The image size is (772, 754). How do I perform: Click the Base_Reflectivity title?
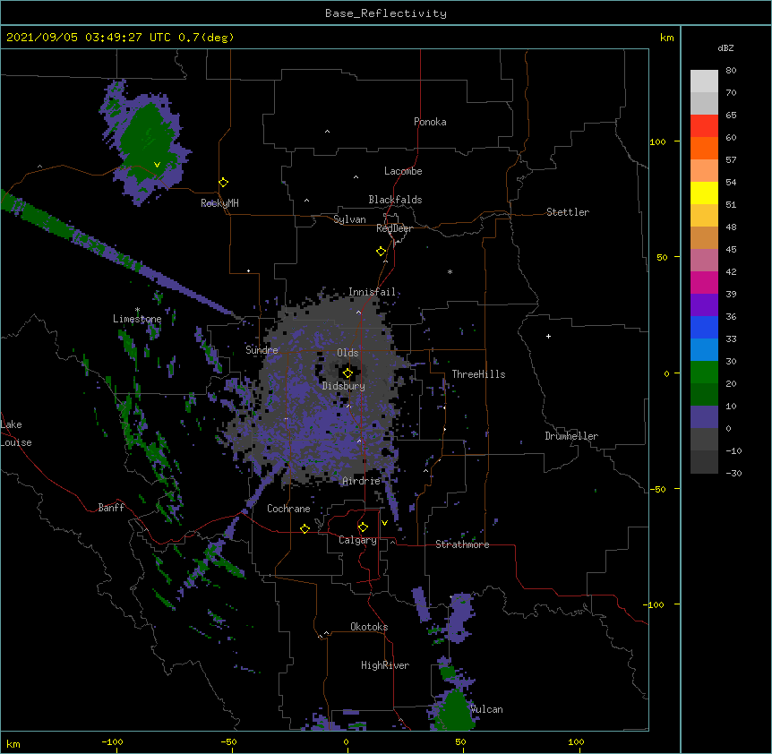[386, 13]
